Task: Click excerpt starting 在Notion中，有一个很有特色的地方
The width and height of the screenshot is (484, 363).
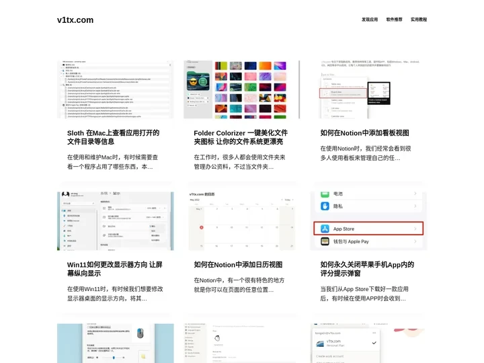Action: [x=239, y=285]
